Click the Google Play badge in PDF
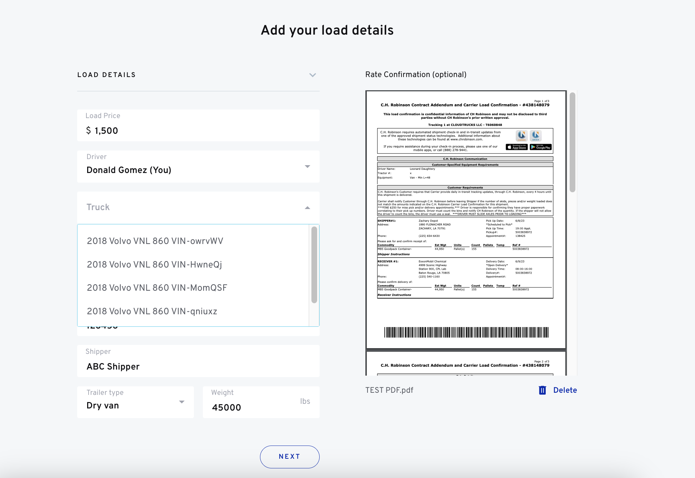The width and height of the screenshot is (695, 478). (x=541, y=147)
